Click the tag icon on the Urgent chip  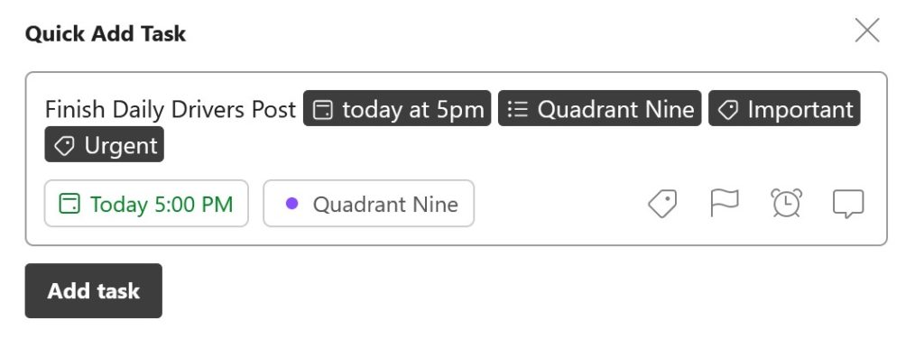[x=64, y=146]
